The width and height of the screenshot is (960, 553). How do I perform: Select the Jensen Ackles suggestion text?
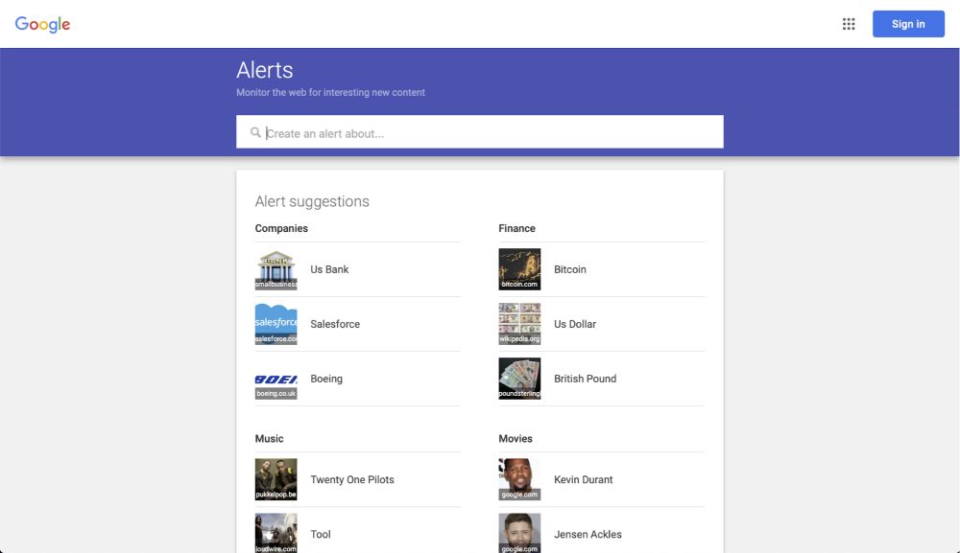pyautogui.click(x=588, y=534)
